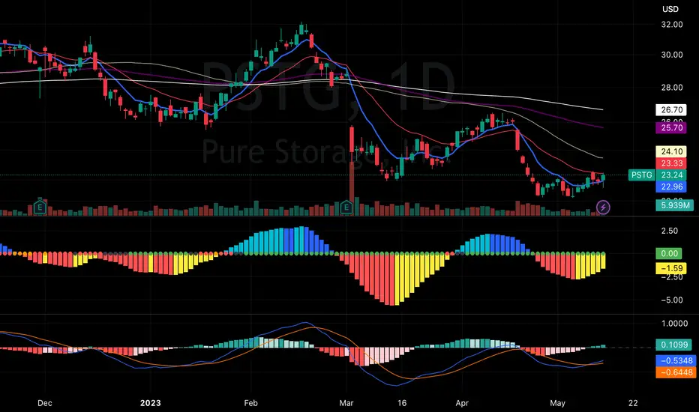Click the yellow -1.59 indicator value
Image resolution: width=699 pixels, height=412 pixels.
click(671, 268)
